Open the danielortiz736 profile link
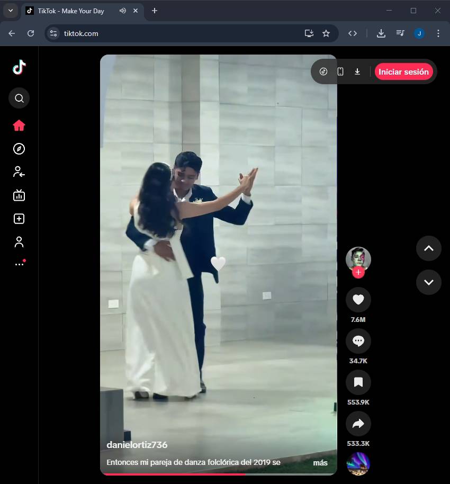Screen dimensions: 450x484 137,445
